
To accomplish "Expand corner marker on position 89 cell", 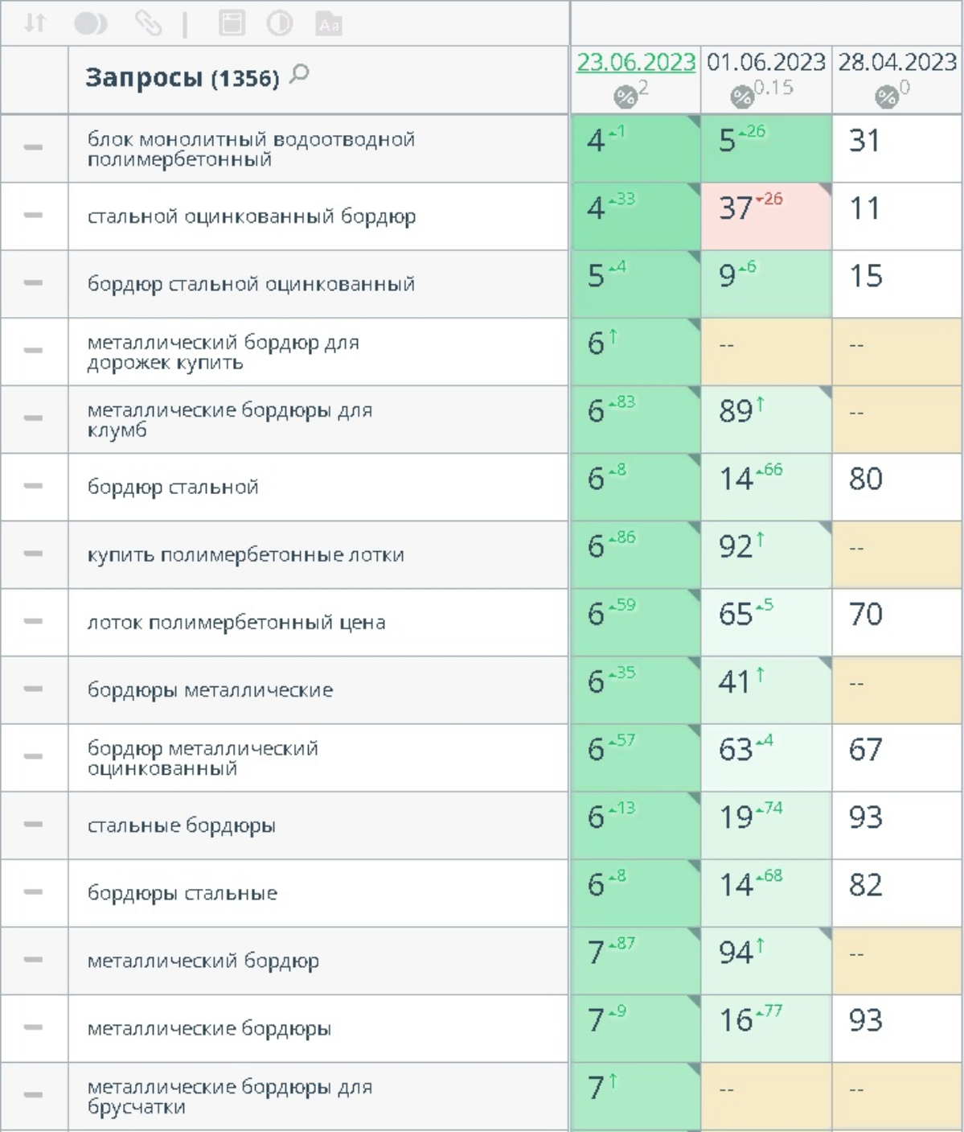I will tap(825, 392).
